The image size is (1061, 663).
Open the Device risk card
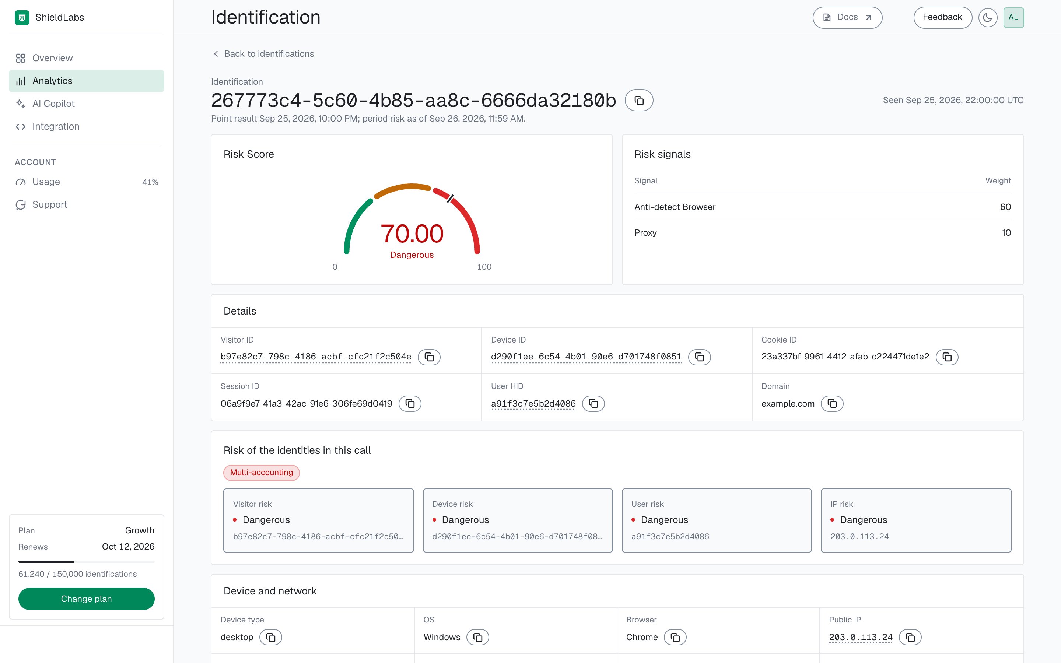click(x=517, y=520)
